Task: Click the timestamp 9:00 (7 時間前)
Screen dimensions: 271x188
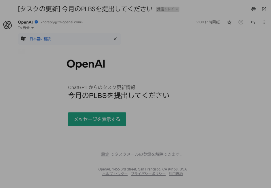Action: coord(209,22)
